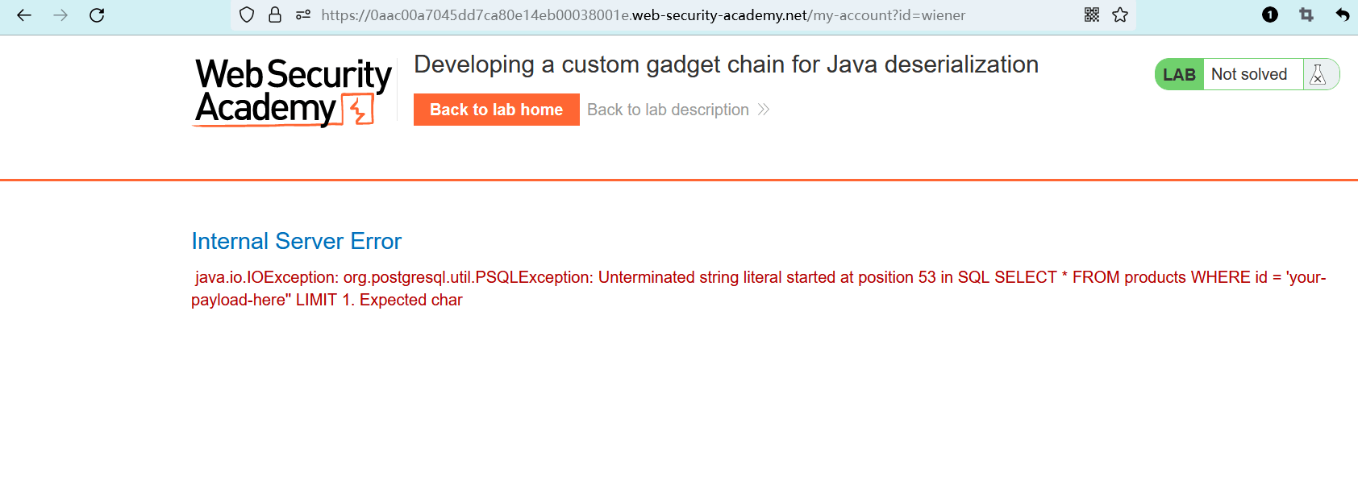Click the undo arrow icon in the toolbar
Screen dimensions: 1358x502
coord(1343,15)
